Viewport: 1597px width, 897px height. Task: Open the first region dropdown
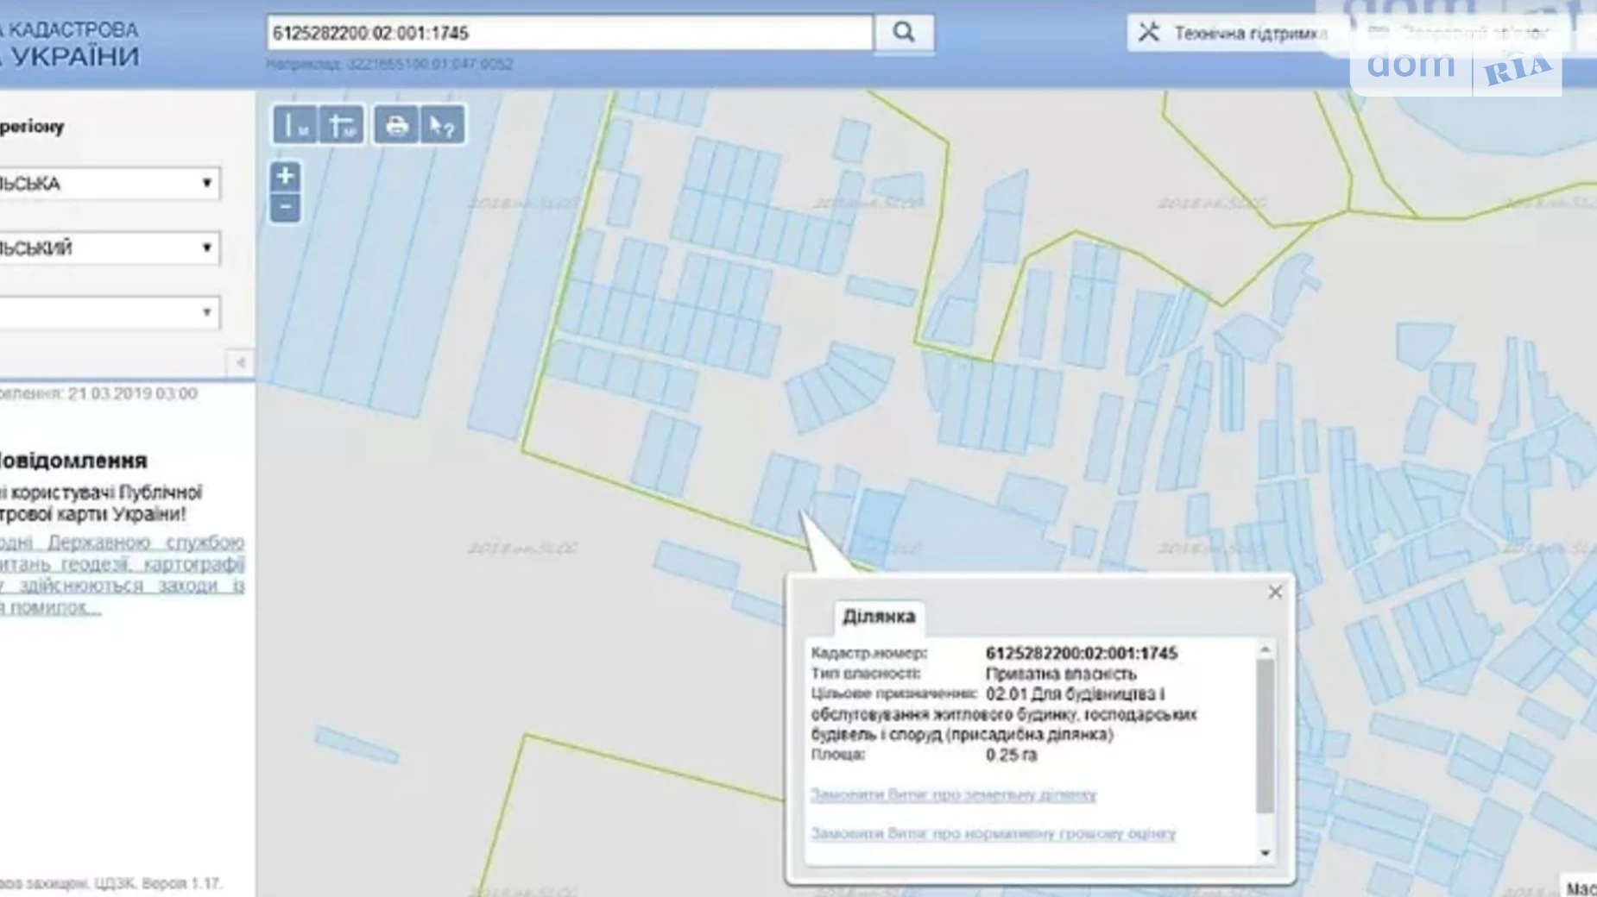[109, 184]
